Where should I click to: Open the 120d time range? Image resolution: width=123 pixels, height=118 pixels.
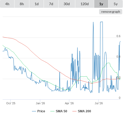(x=85, y=4)
